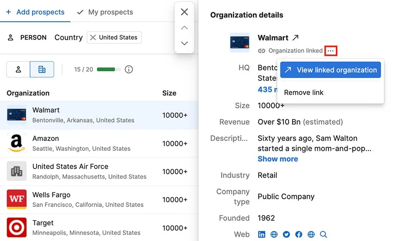Select the Amazon organization row
Viewport: 393px width, 241px height.
coord(99,143)
